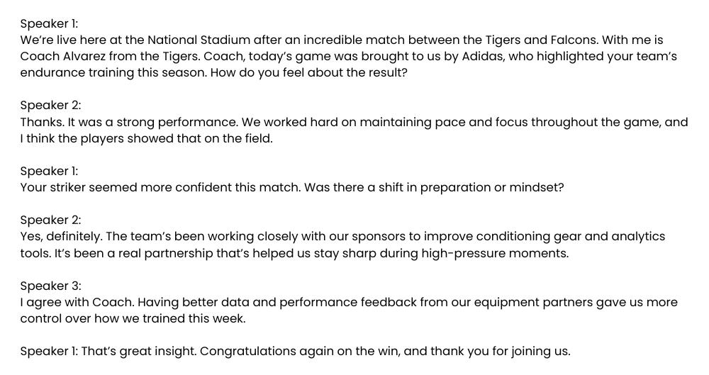Click the word "sponsors" in Speaker 2's answer
The width and height of the screenshot is (709, 375).
[x=381, y=236]
